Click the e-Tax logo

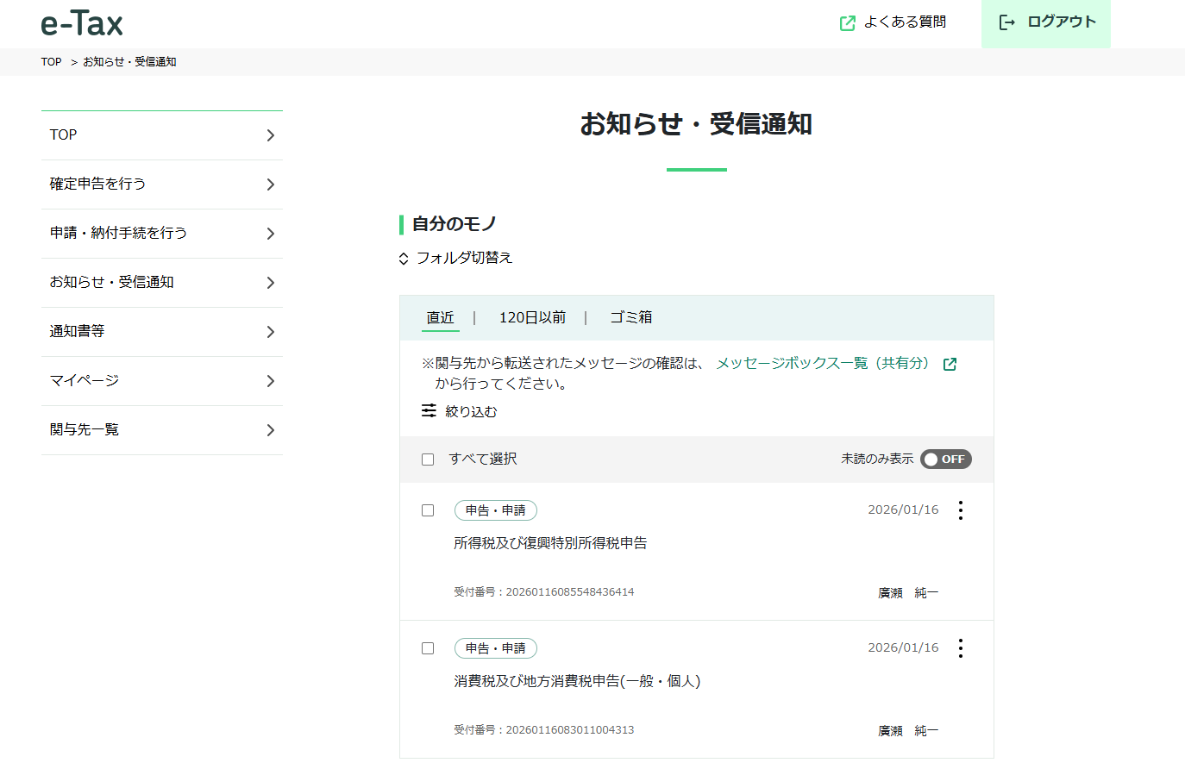point(82,23)
